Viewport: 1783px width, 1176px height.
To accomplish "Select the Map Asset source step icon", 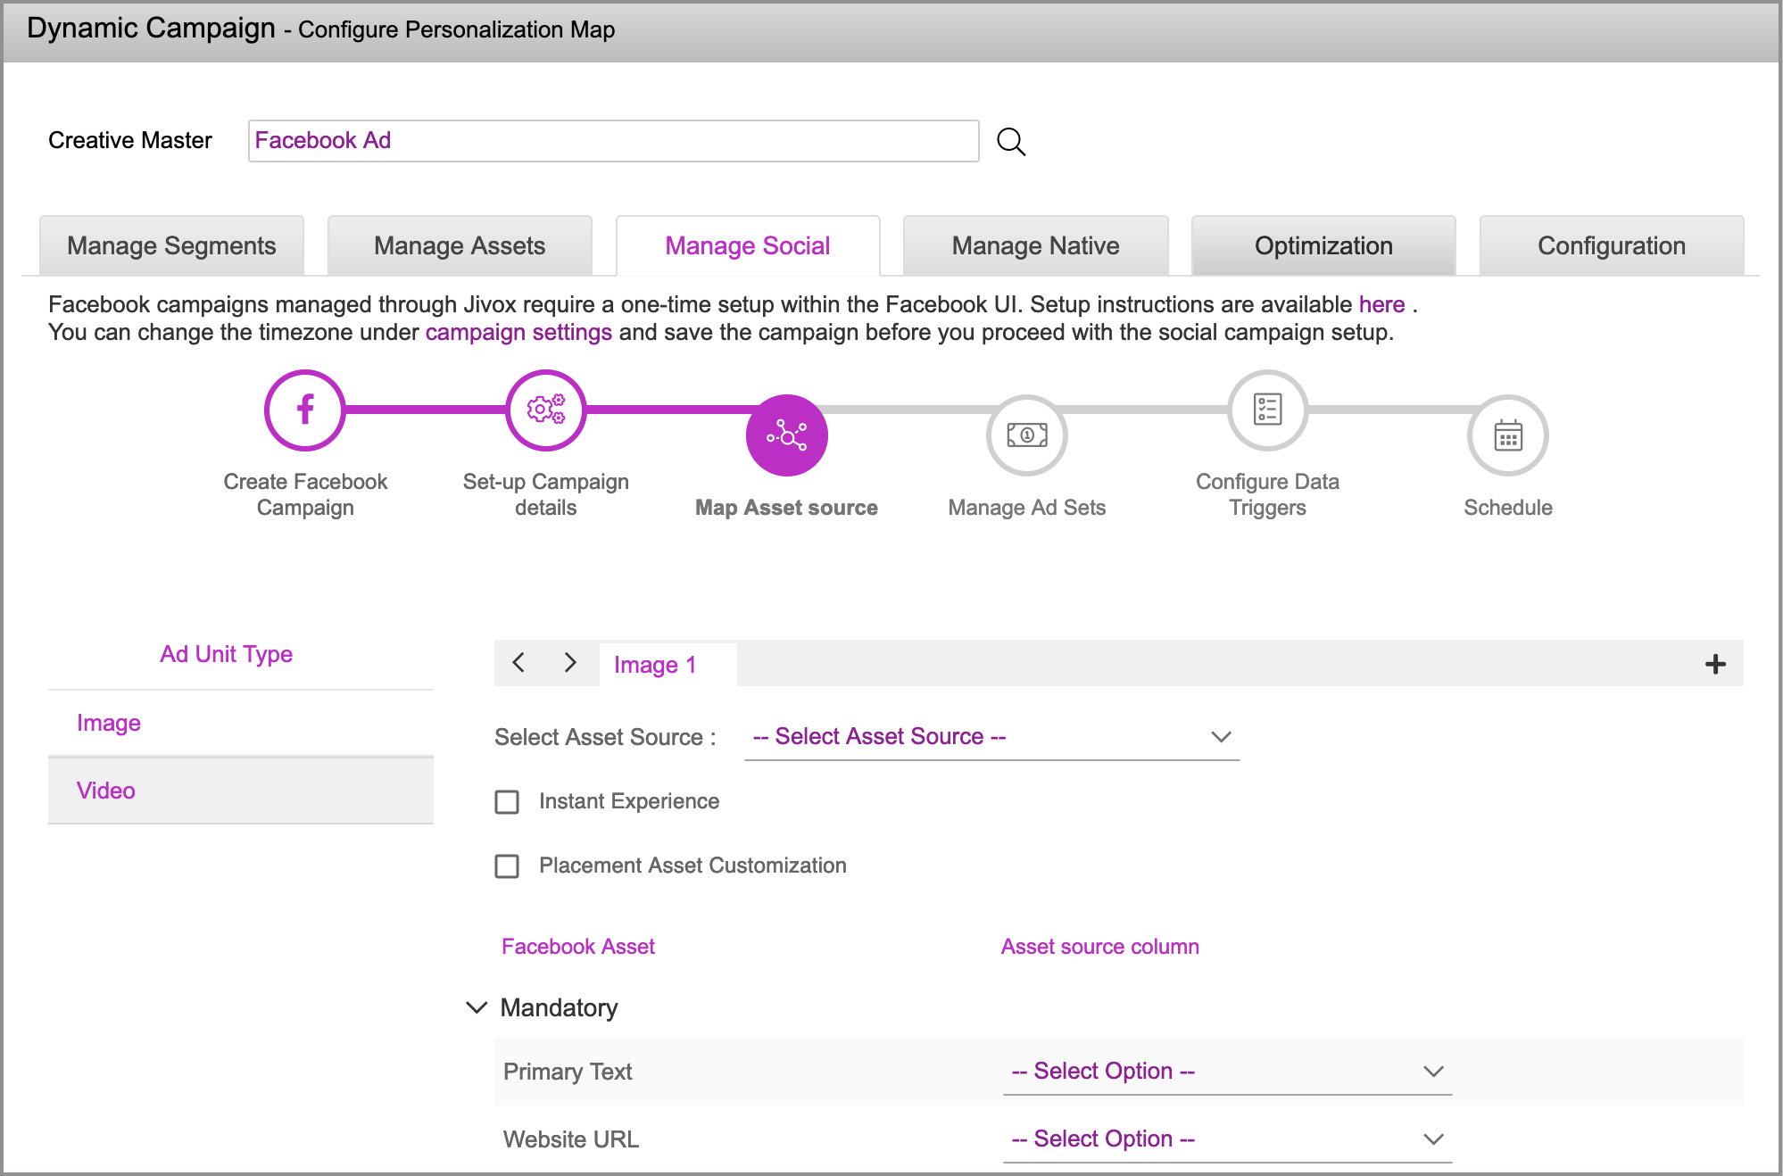I will pyautogui.click(x=787, y=435).
